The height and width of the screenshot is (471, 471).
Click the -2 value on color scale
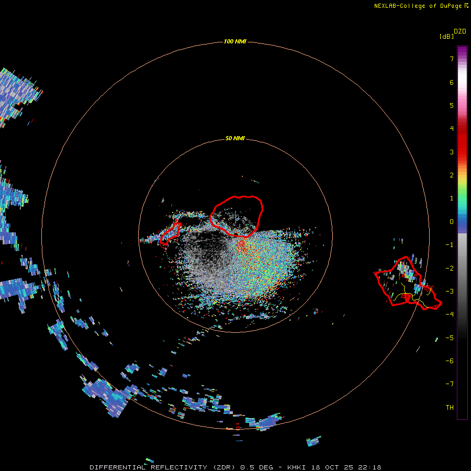tap(450, 268)
